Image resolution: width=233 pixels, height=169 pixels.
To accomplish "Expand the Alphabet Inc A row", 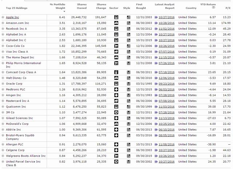I will coord(3,34).
